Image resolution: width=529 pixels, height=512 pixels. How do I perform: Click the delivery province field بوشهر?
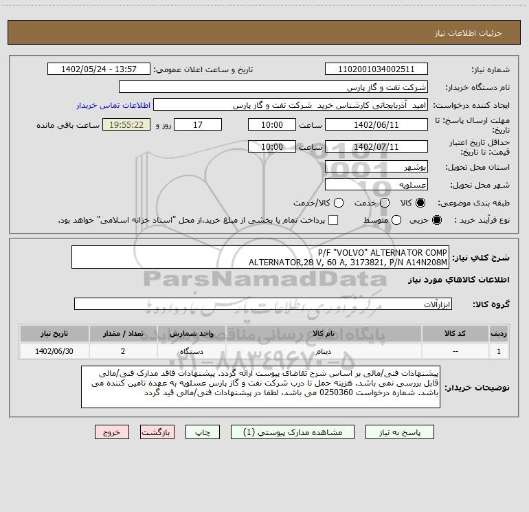[x=376, y=167]
